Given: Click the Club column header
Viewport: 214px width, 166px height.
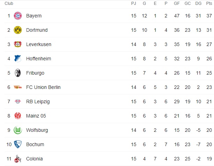Looking at the screenshot, I should point(9,3).
